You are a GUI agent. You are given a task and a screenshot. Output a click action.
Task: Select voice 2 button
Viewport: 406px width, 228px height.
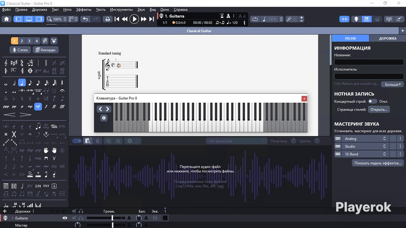click(22, 41)
